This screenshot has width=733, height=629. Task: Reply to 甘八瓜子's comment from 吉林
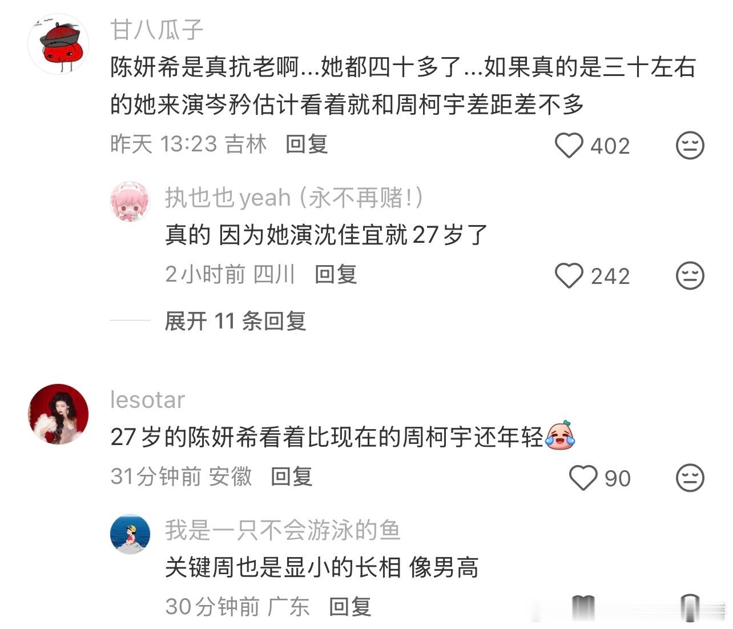[307, 144]
